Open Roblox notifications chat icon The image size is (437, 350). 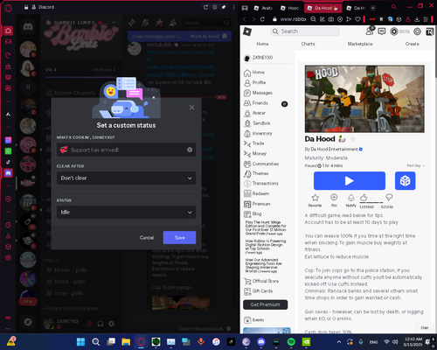[x=381, y=31]
